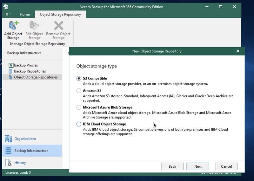
Task: Open the History view label
Action: click(x=20, y=163)
